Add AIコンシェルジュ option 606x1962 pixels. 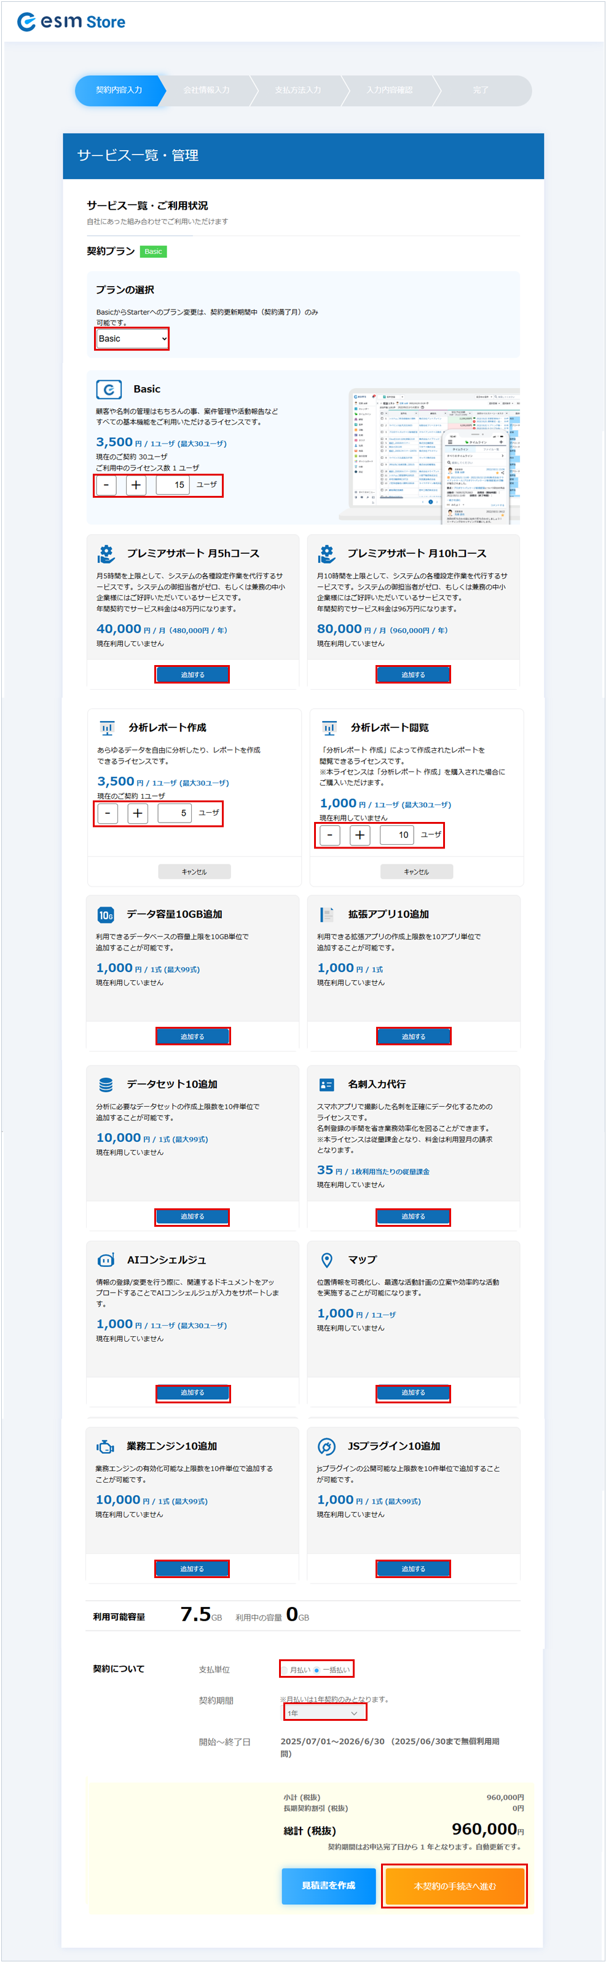pyautogui.click(x=192, y=1393)
